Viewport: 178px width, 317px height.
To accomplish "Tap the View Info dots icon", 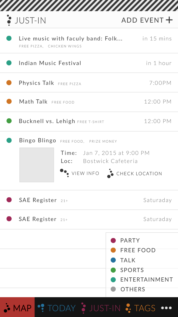I will click(x=64, y=173).
